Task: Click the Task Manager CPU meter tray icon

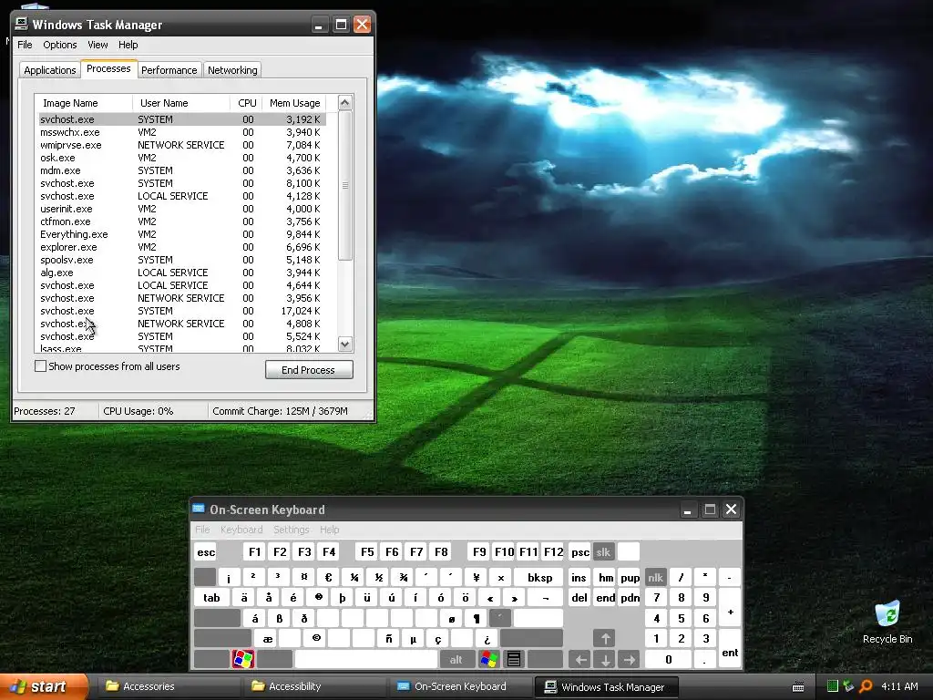Action: pos(833,686)
